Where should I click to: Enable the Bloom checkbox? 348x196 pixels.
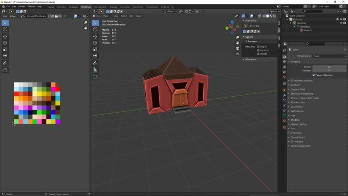coord(292,85)
